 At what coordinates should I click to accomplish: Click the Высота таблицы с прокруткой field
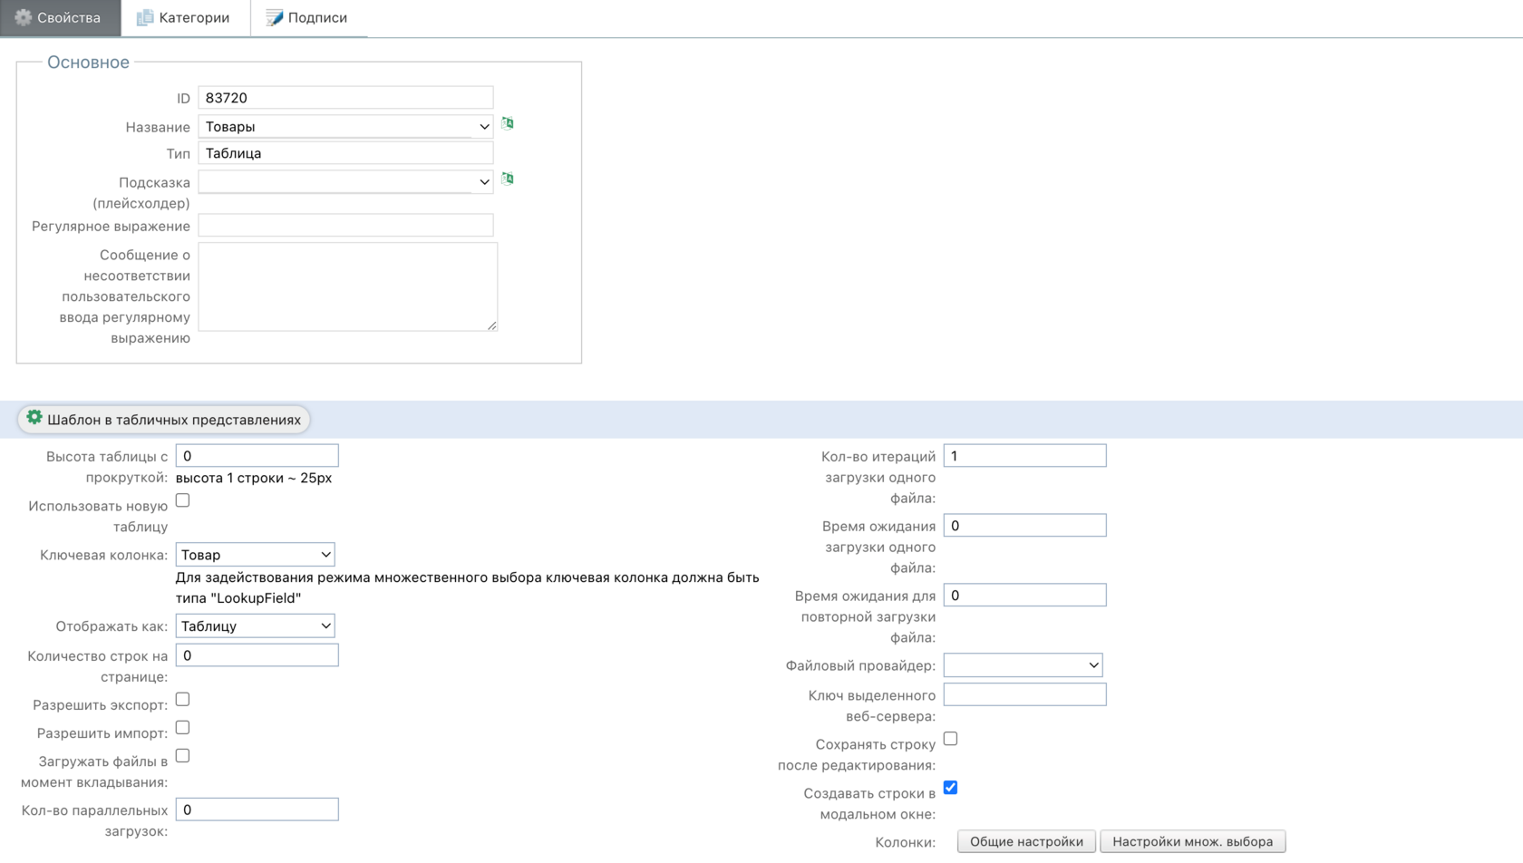pyautogui.click(x=257, y=456)
